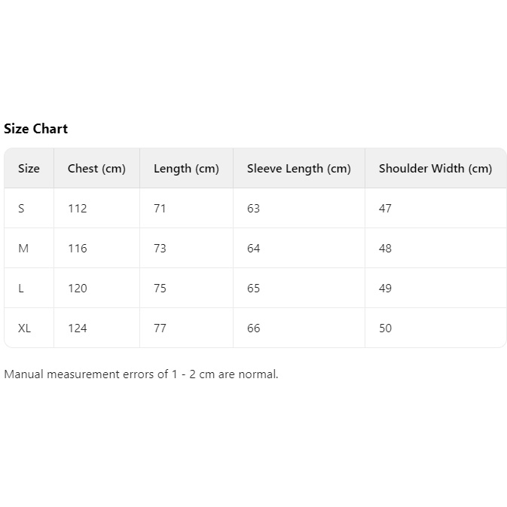Click the Chest (cm) column header

click(x=96, y=169)
